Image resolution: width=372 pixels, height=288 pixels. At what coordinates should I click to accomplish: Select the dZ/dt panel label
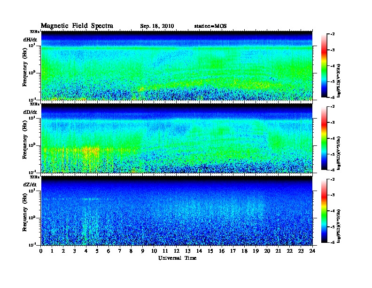coord(30,184)
